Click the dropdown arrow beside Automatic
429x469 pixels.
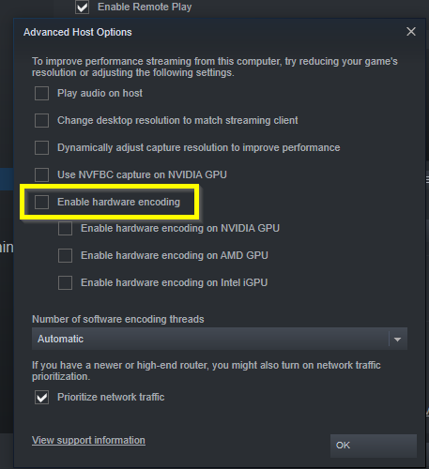[398, 340]
